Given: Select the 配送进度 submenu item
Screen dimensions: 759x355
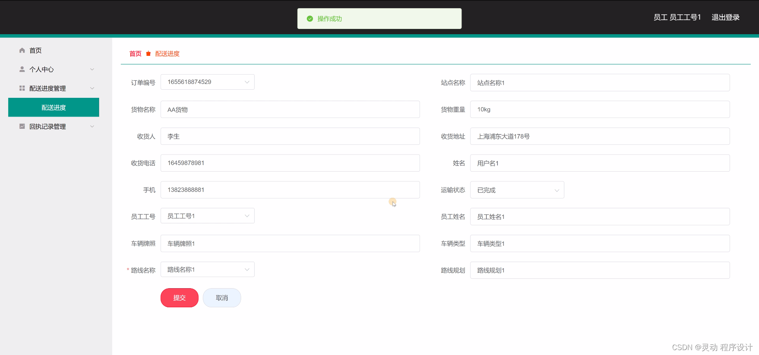Looking at the screenshot, I should 53,107.
